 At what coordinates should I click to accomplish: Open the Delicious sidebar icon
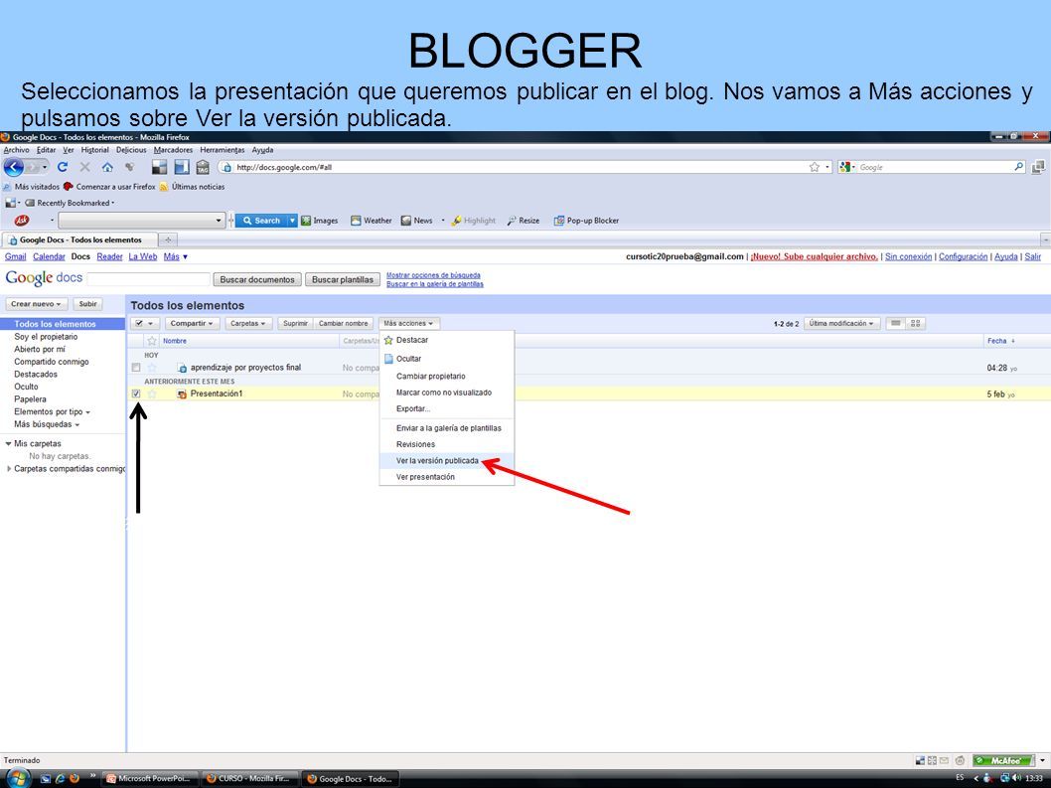[182, 167]
